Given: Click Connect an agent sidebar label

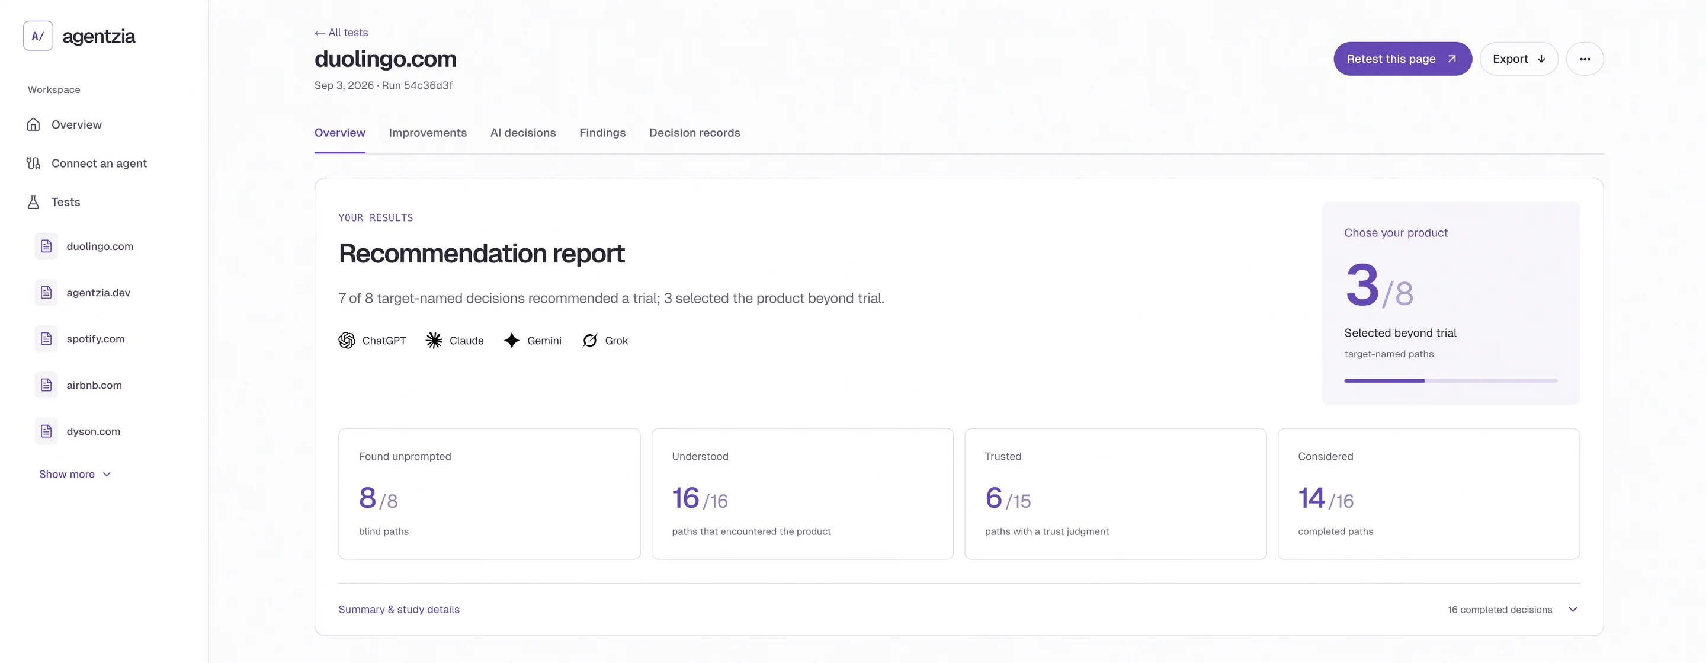Looking at the screenshot, I should click(100, 163).
